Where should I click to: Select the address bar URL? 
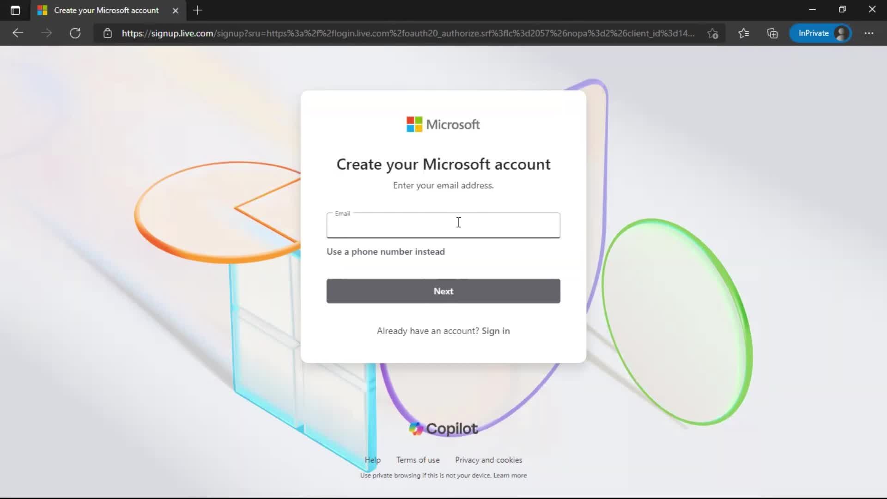click(x=408, y=33)
